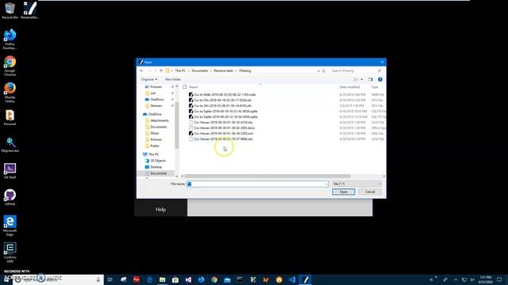Click into the File name input field

coord(258,184)
